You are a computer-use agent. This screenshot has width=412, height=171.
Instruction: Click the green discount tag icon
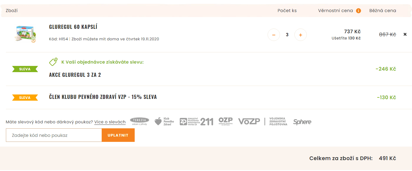52,62
